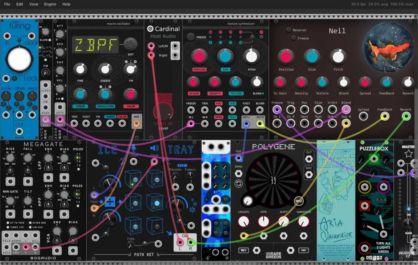Click the COARSE knob on macro oscillator
The width and height of the screenshot is (418, 265).
coord(105,69)
